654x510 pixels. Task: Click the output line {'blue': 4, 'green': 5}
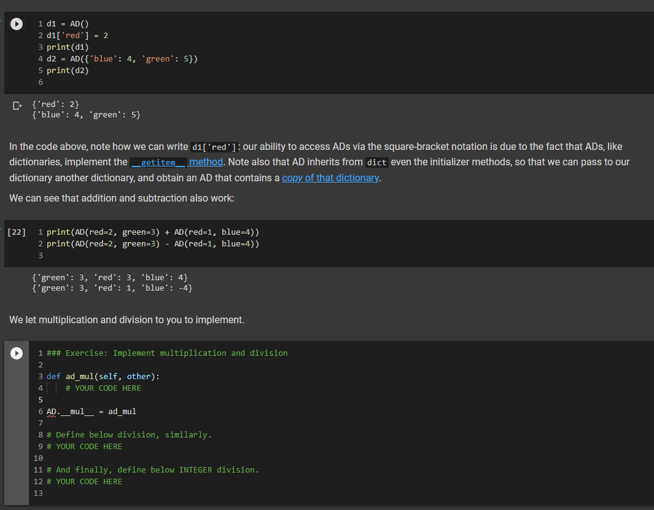pyautogui.click(x=86, y=114)
